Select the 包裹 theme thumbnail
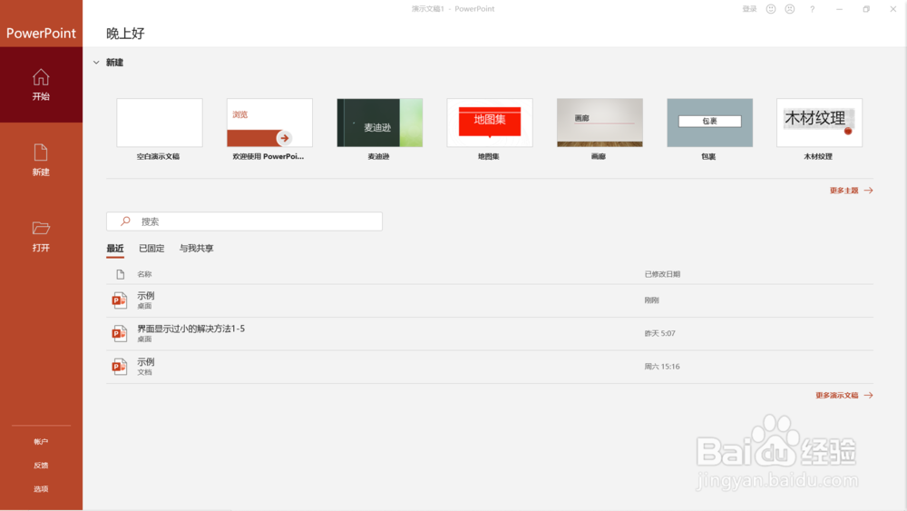Screen dimensions: 907x511 tap(710, 123)
